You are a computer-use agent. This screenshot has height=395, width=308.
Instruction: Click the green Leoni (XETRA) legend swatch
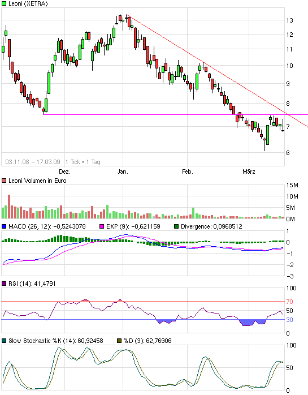(x=4, y=3)
